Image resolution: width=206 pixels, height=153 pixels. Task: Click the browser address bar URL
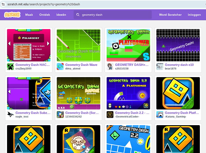[44, 4]
